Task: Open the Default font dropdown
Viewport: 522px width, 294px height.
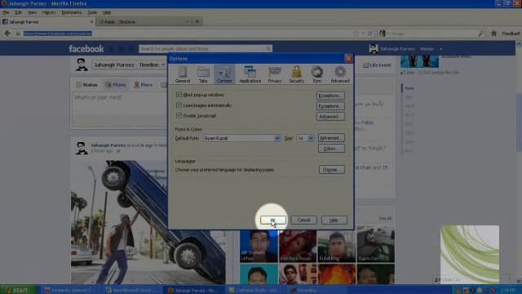Action: (277, 138)
